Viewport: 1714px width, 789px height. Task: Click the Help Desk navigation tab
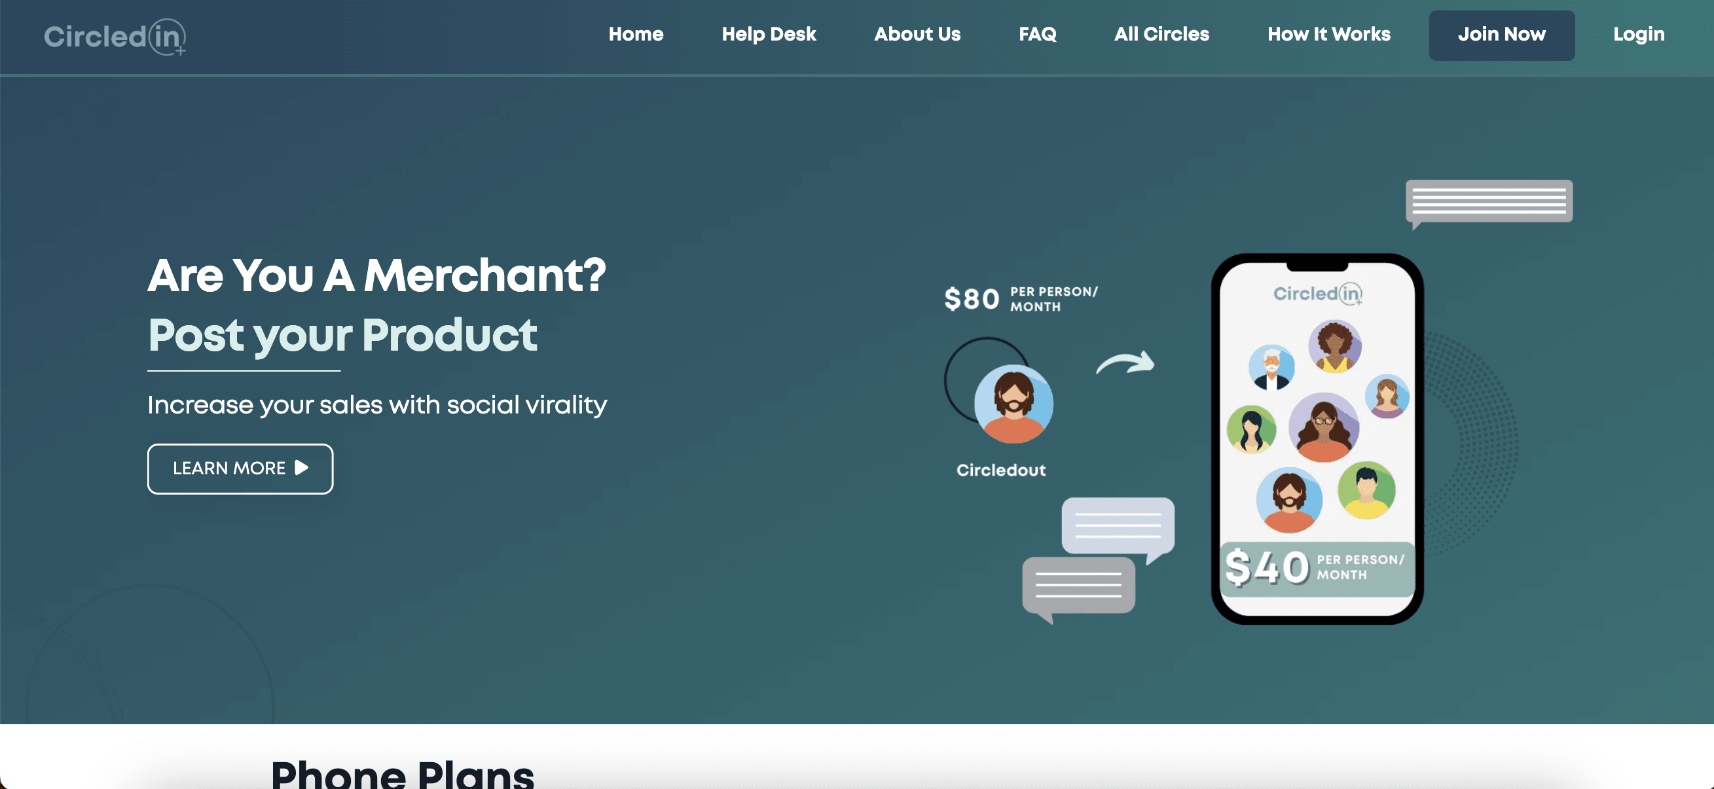point(769,34)
